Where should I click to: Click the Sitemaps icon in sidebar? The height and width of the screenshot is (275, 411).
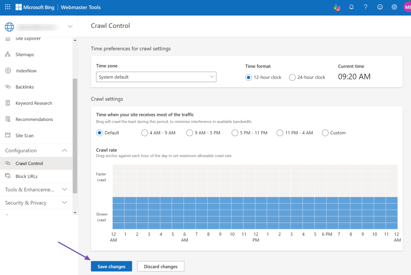pos(8,54)
